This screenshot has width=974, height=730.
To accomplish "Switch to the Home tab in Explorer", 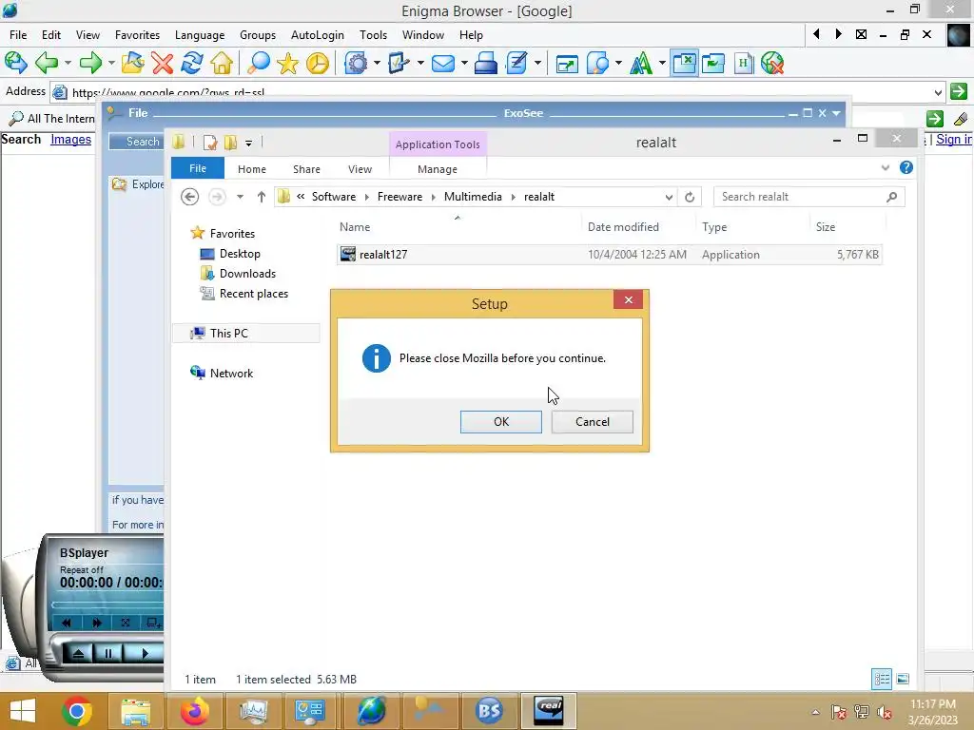I will click(251, 169).
